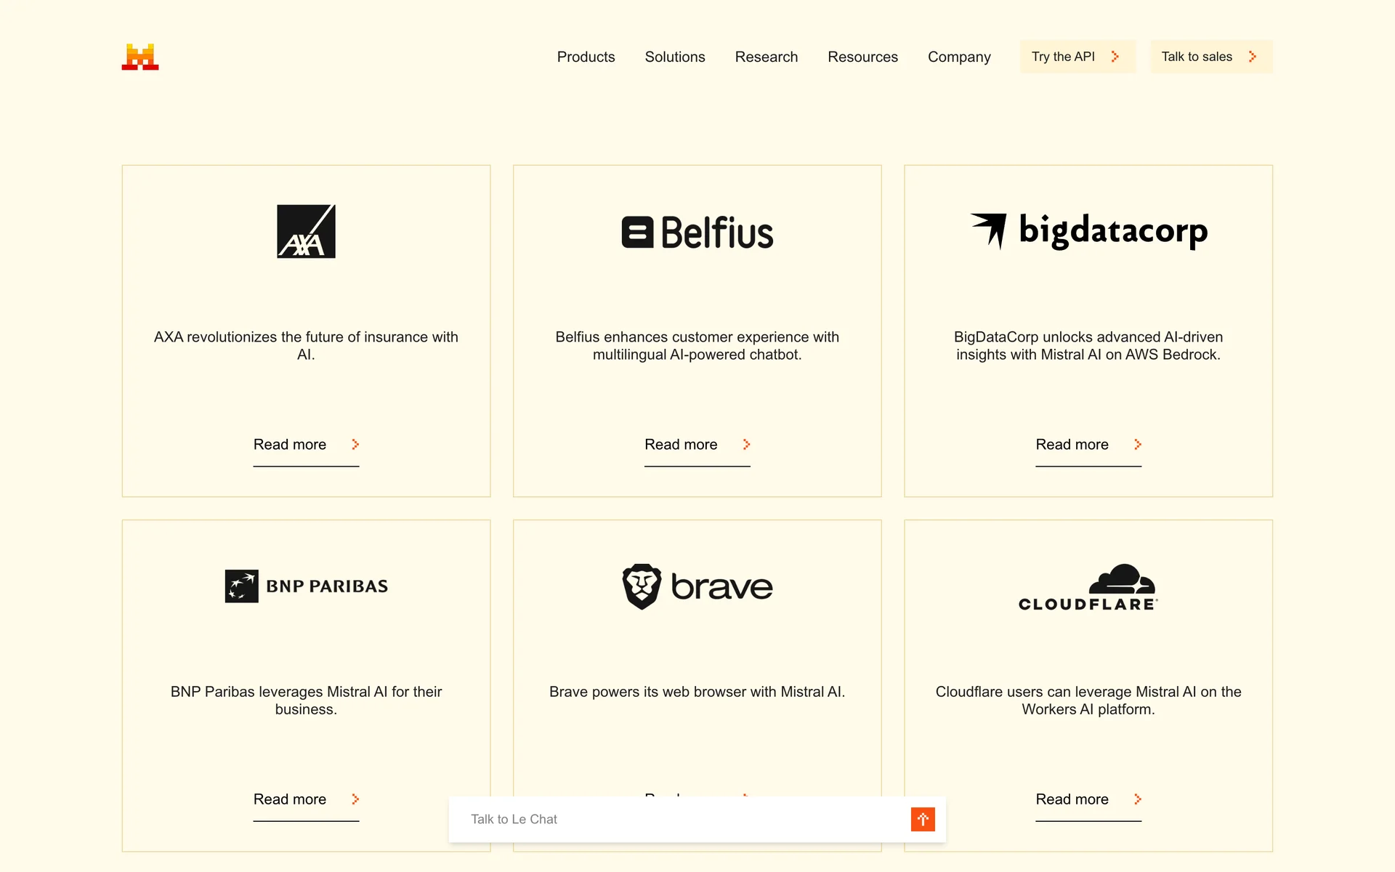1395x872 pixels.
Task: Follow Read more under Belfius card
Action: [x=697, y=445]
